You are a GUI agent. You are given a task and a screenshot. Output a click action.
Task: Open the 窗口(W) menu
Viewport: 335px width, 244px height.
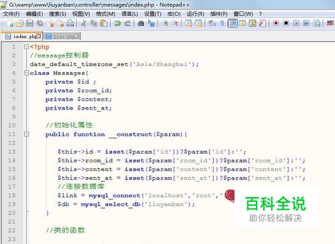coord(243,14)
